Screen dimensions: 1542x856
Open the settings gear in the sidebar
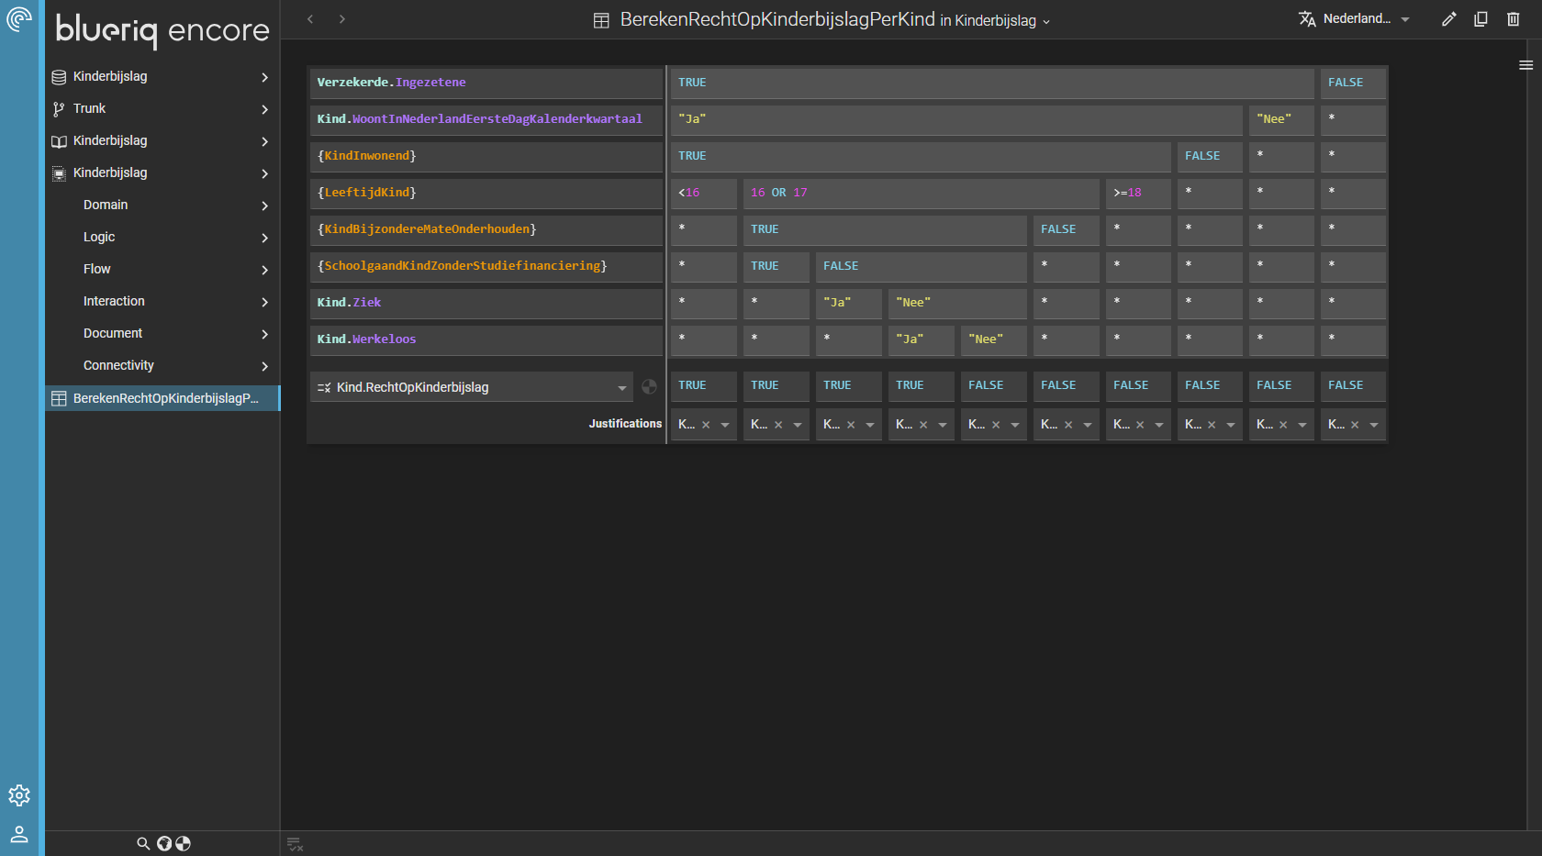19,795
